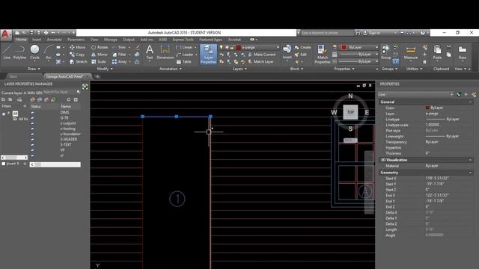
Task: Open Layer Properties button
Action: [208, 55]
